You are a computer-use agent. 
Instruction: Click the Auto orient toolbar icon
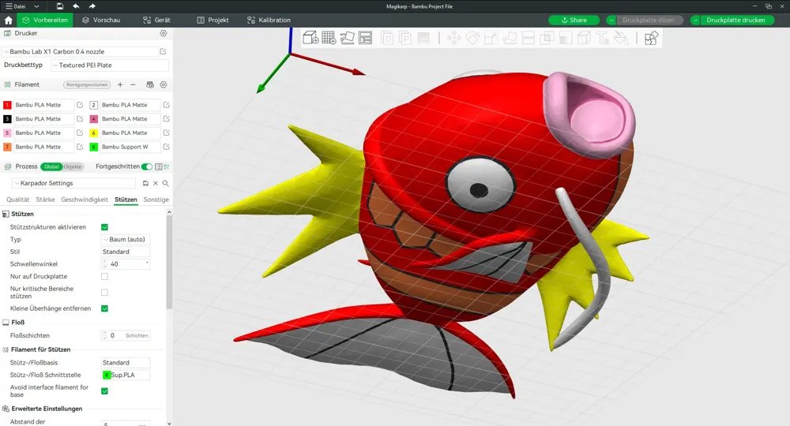coord(347,38)
